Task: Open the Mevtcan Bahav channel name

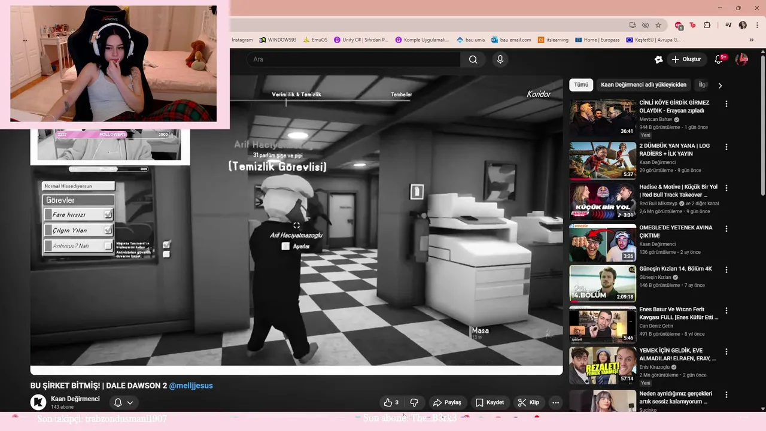Action: point(656,119)
